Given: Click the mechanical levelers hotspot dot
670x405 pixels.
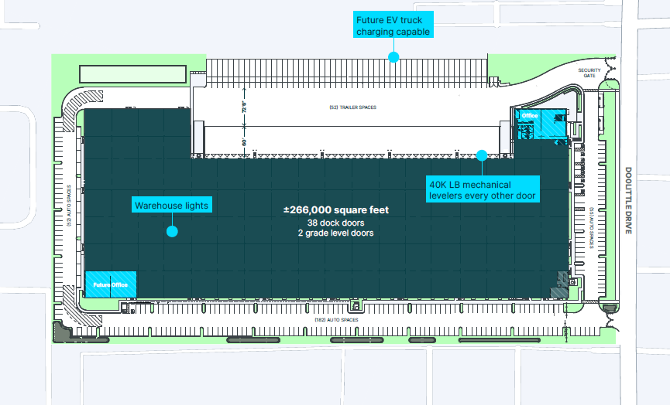Looking at the screenshot, I should click(x=481, y=155).
